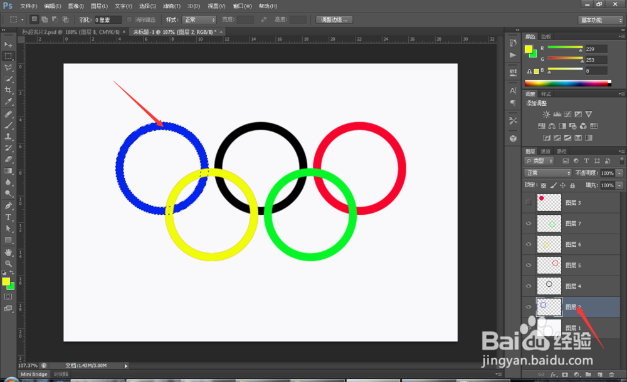Select the Hand tool
The image size is (627, 382).
point(8,252)
